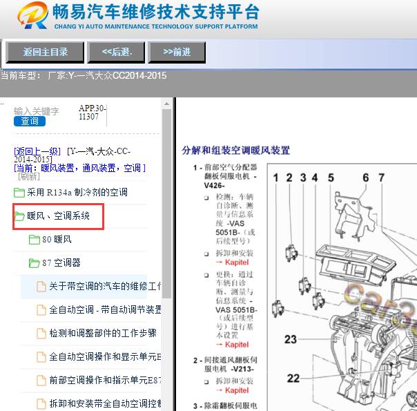Click item 2 间接通风翻板伺服电机 text
Viewport: 417px width, 411px height.
coord(231,365)
